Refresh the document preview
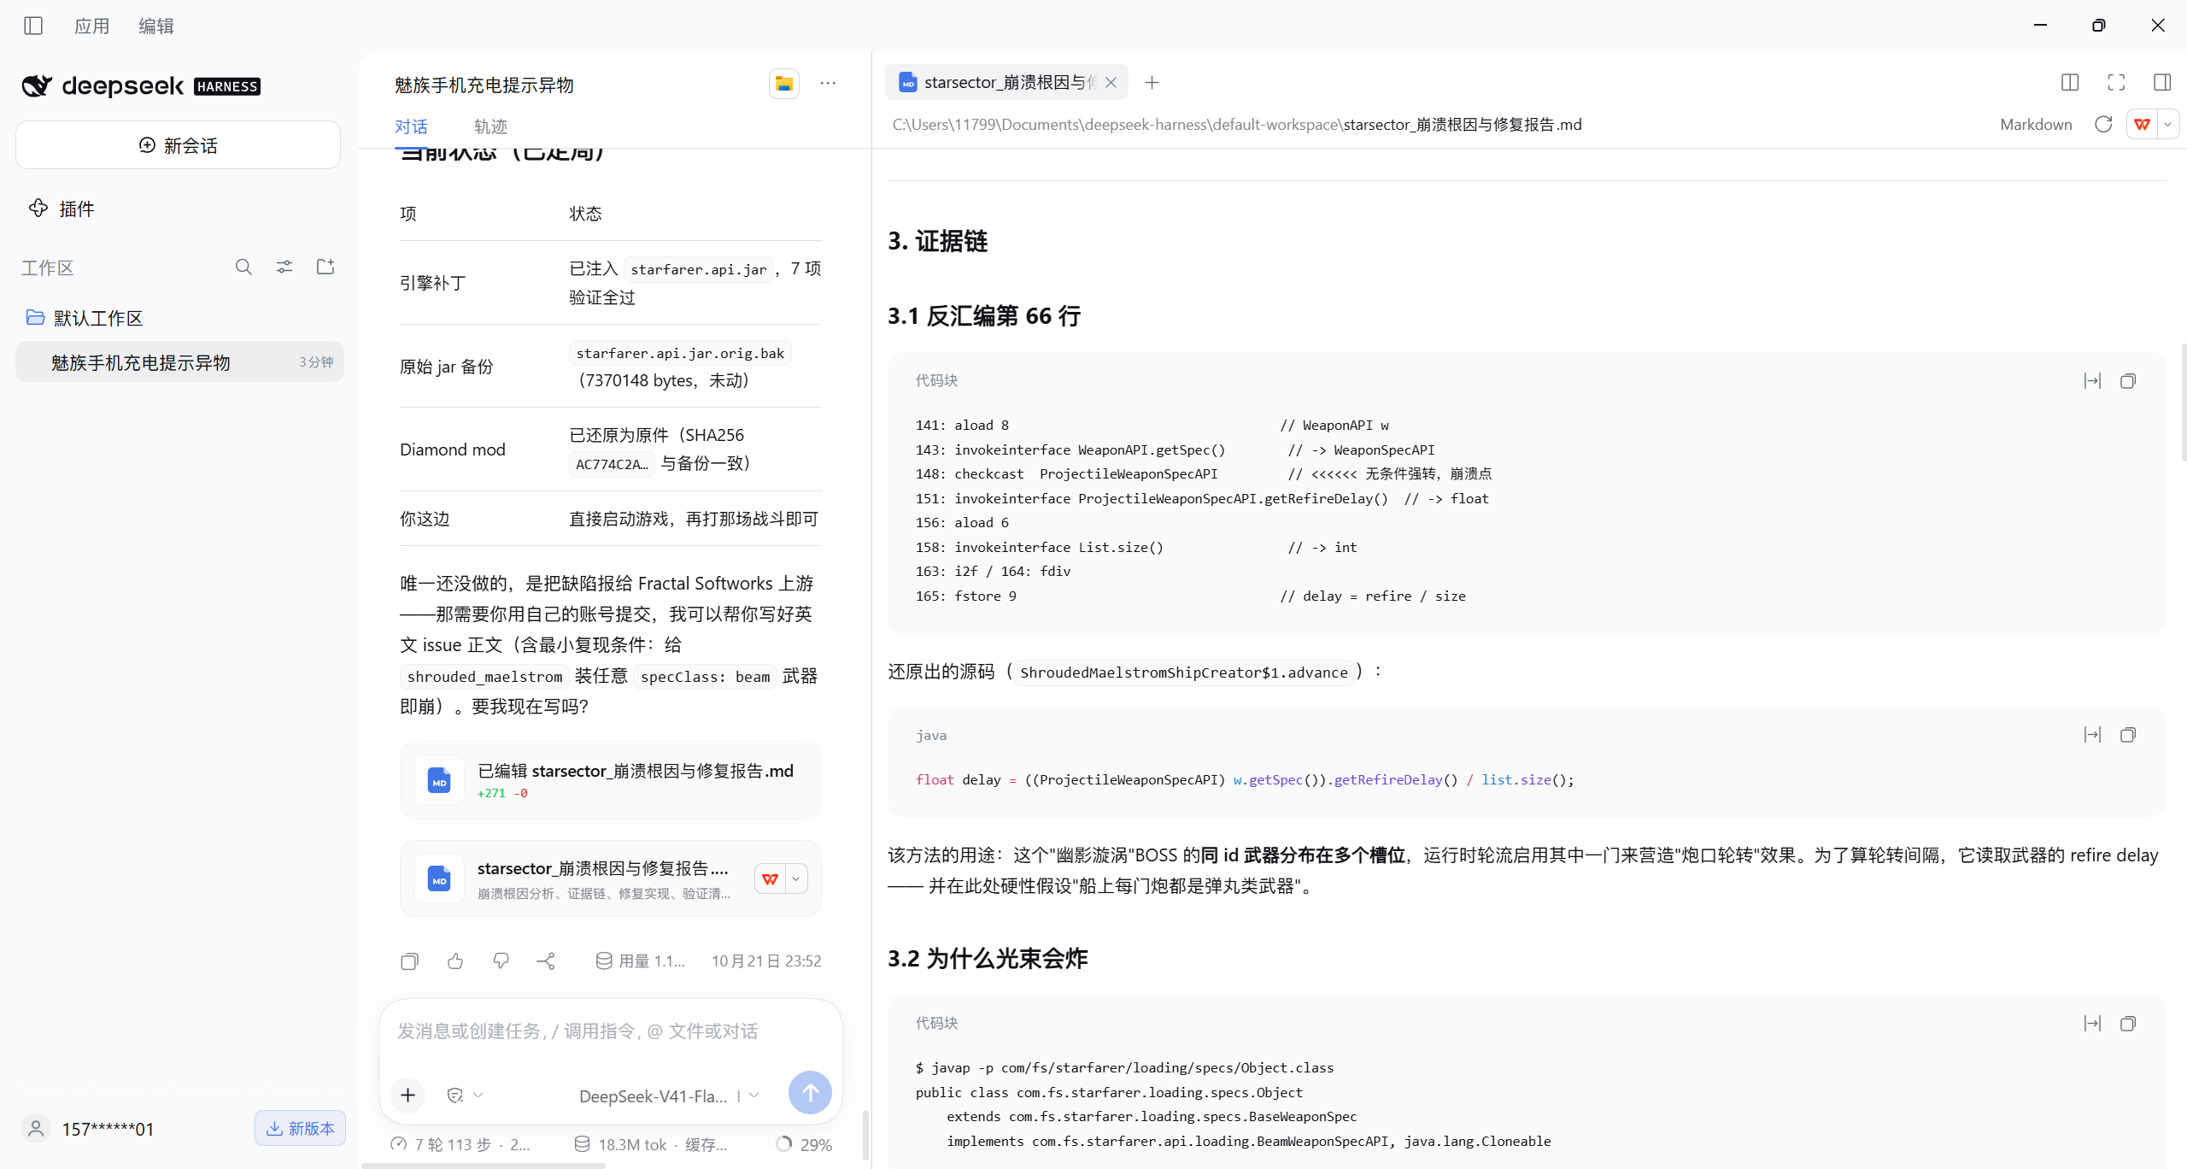The height and width of the screenshot is (1169, 2187). click(x=2103, y=125)
